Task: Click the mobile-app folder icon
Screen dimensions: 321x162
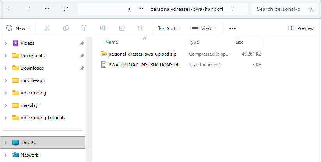Action: [x=15, y=80]
